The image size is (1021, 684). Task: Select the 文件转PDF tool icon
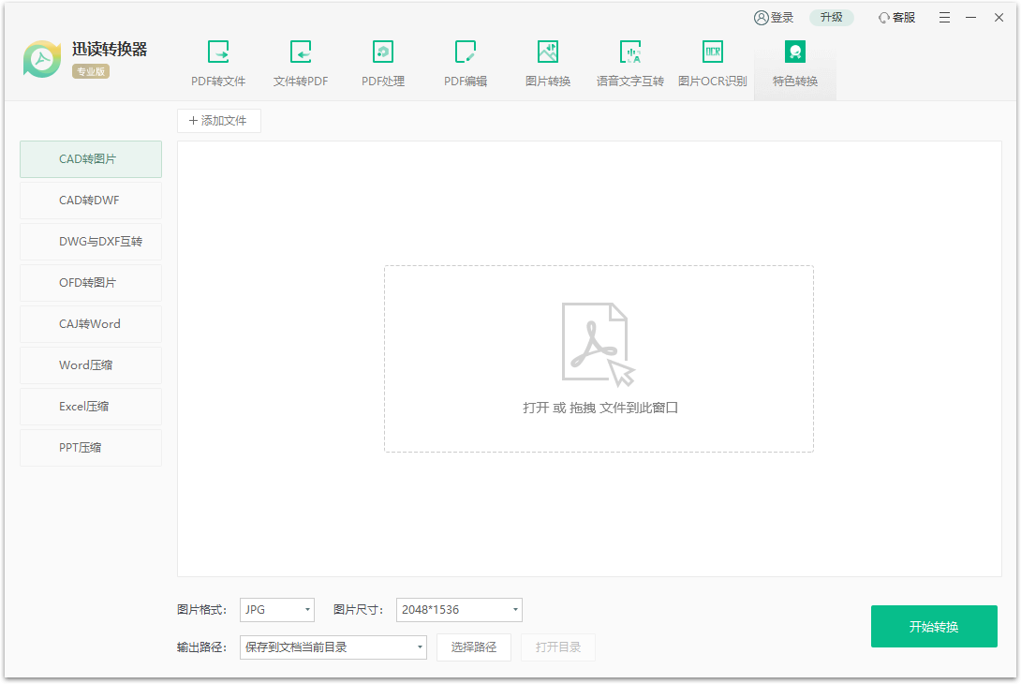(301, 62)
